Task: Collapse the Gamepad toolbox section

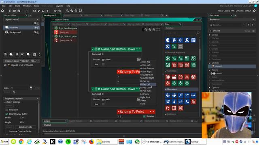Action: coord(166,71)
